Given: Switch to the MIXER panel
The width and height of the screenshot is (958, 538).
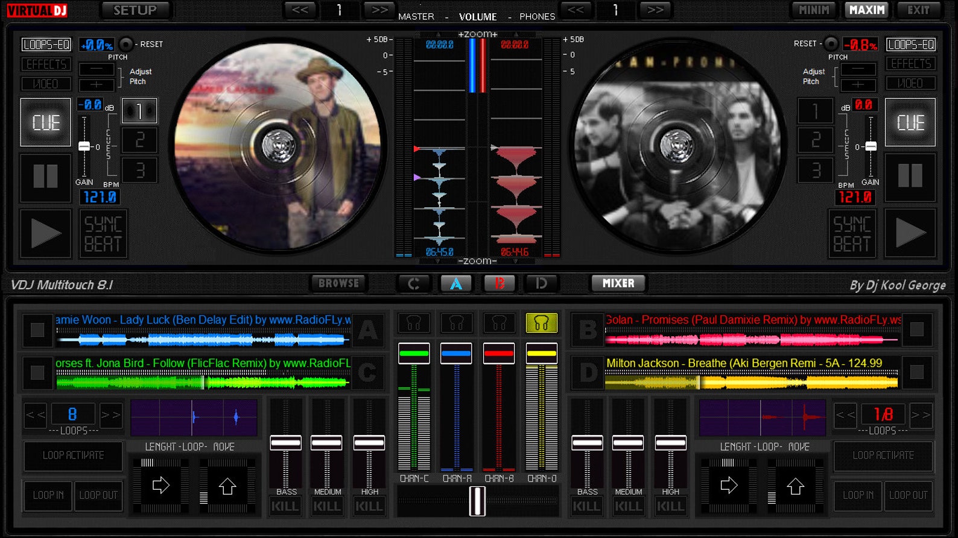Looking at the screenshot, I should (618, 283).
